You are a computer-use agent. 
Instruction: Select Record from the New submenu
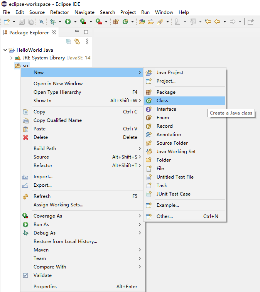tap(185, 126)
